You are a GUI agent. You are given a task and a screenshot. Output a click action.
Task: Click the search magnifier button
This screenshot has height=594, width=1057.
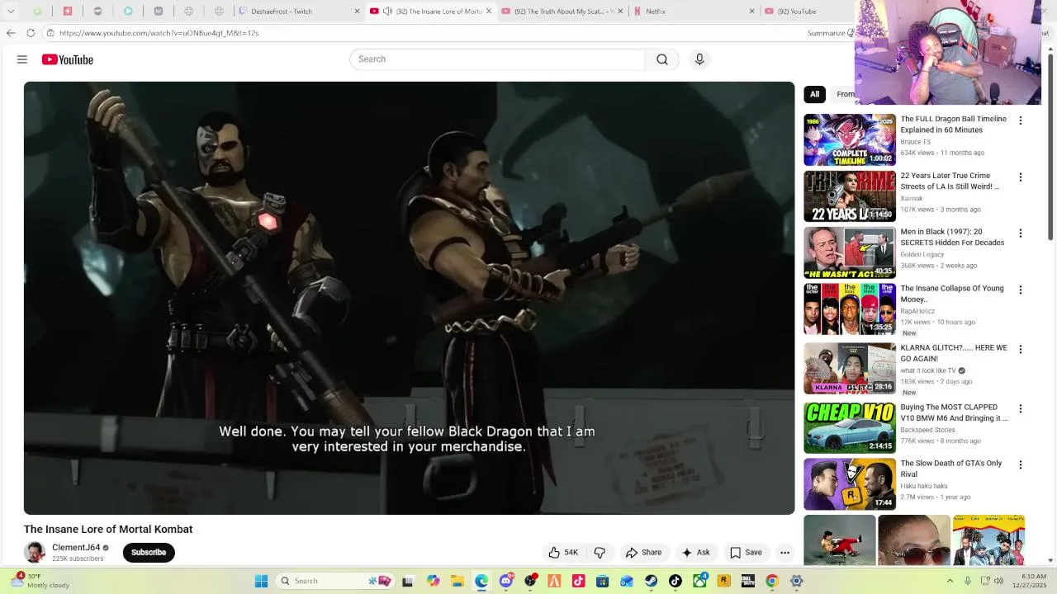[662, 59]
